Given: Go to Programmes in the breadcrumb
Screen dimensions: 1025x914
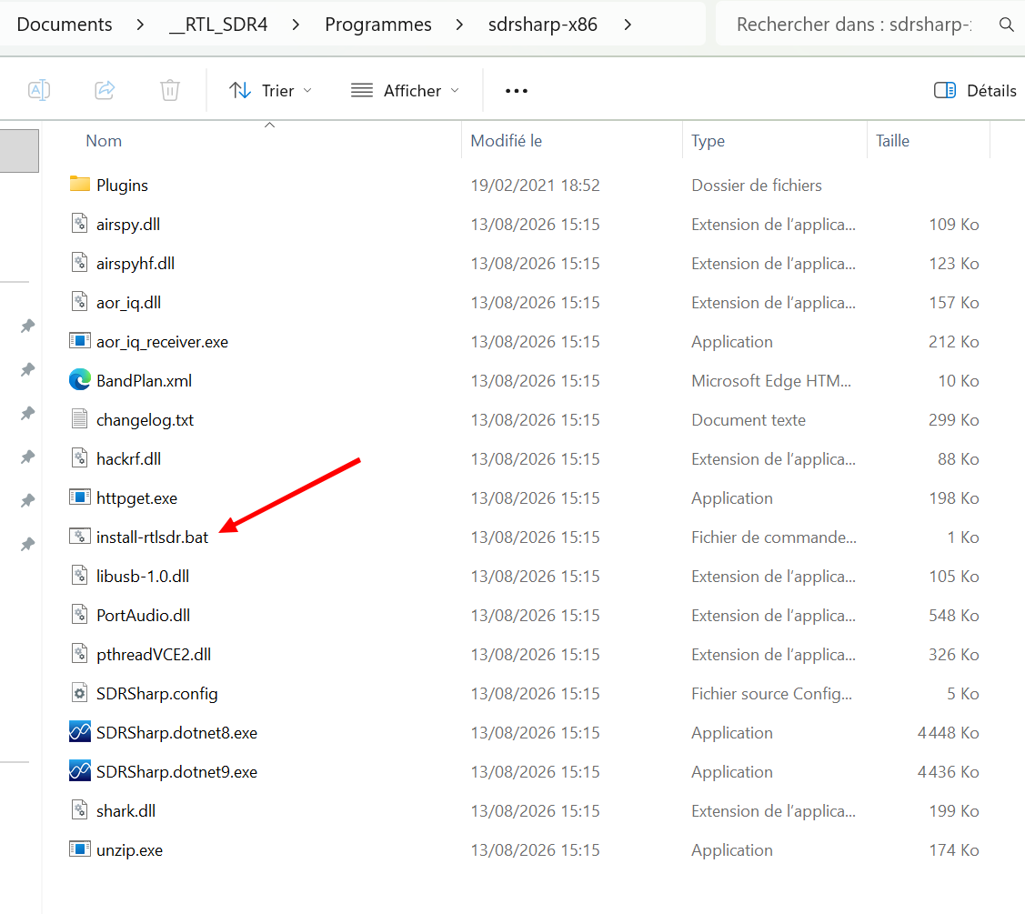Looking at the screenshot, I should point(378,25).
